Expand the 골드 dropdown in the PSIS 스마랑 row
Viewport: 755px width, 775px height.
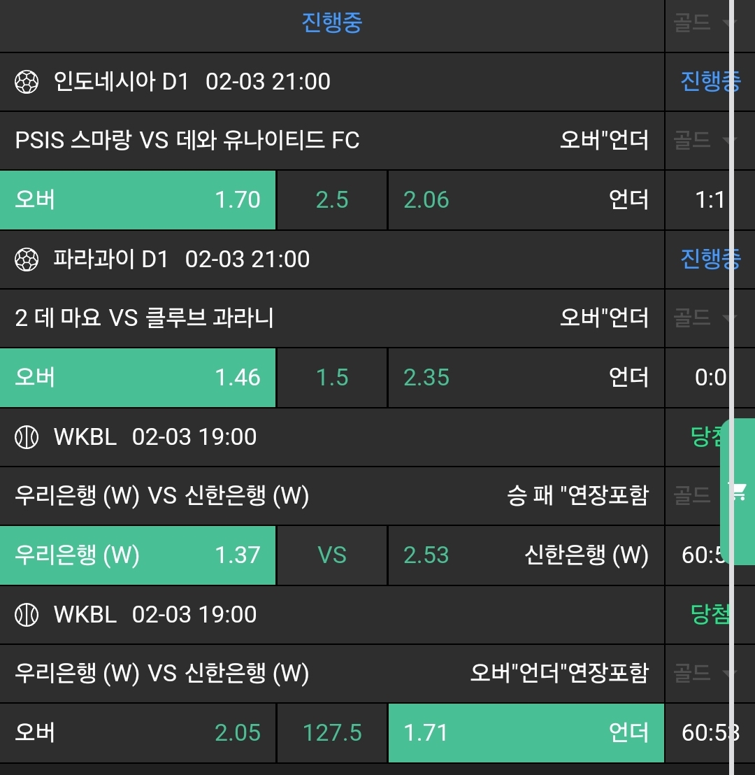click(x=703, y=141)
